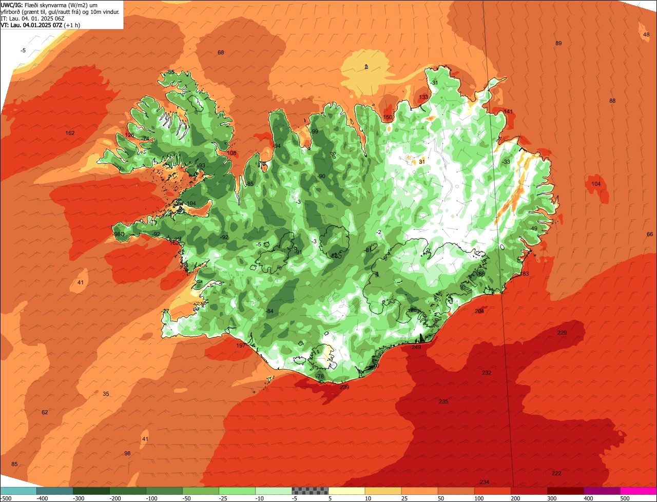Click the '234' value above the legend bar
Screen dimensions: 657x502
tap(485, 482)
